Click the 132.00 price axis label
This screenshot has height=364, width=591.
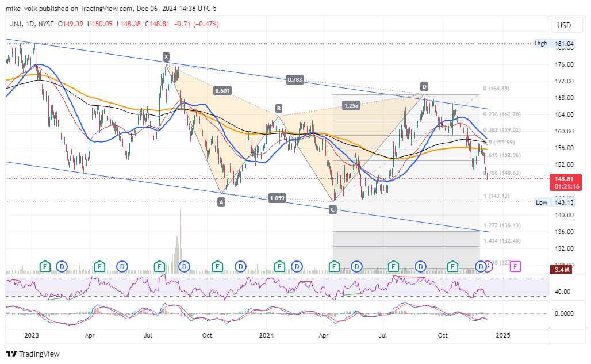pyautogui.click(x=564, y=248)
